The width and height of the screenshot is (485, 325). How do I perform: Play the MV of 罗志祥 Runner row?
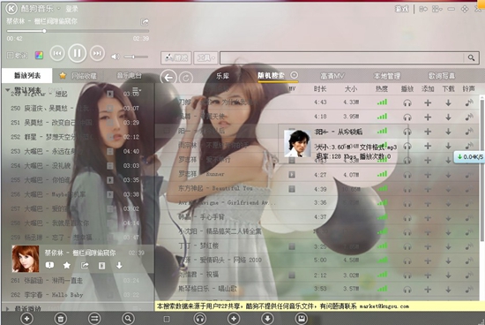coord(292,175)
